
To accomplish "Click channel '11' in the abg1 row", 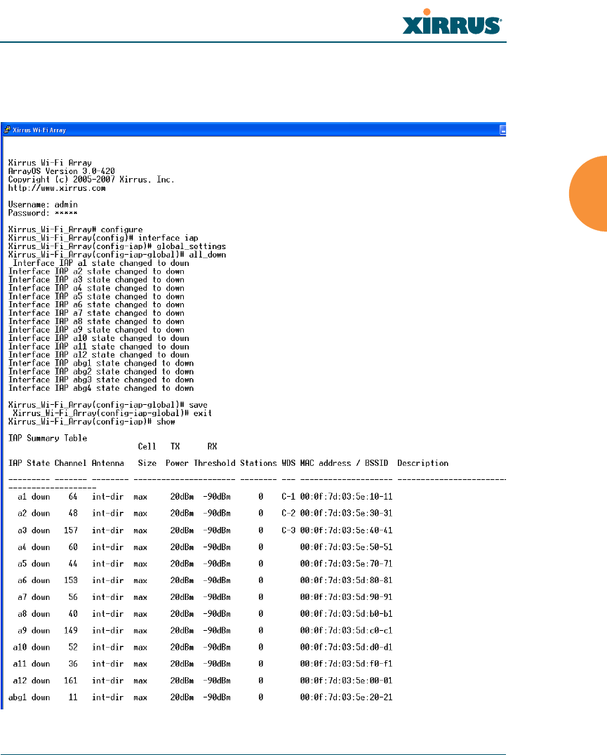I will click(x=73, y=697).
